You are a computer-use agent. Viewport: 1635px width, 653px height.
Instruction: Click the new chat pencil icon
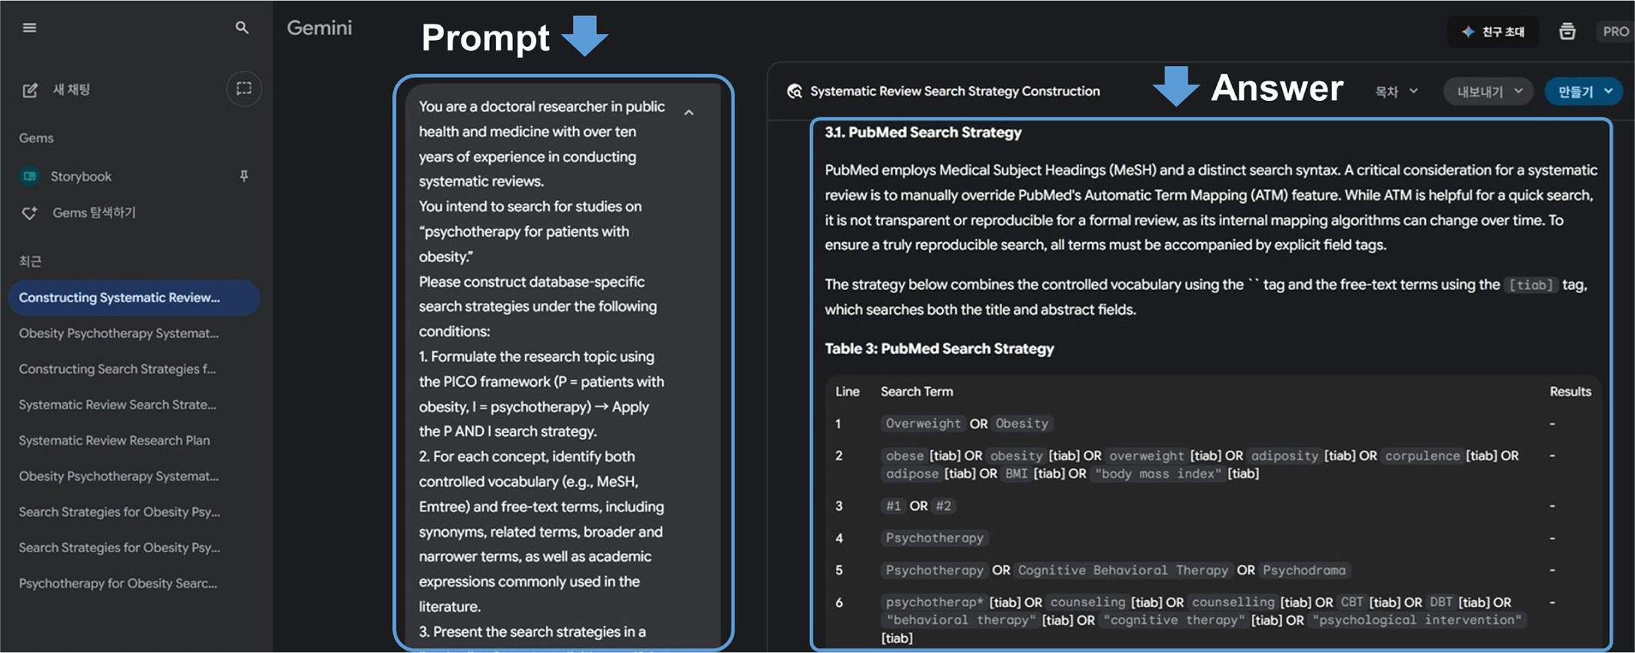pos(30,90)
